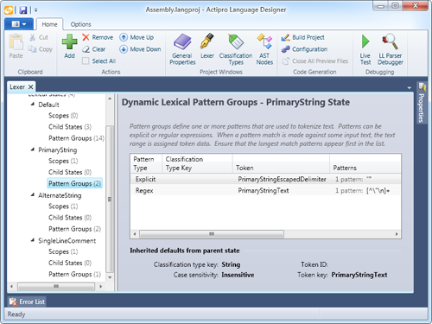Image resolution: width=432 pixels, height=324 pixels.
Task: Click the Cut scissors button
Action: [x=39, y=37]
